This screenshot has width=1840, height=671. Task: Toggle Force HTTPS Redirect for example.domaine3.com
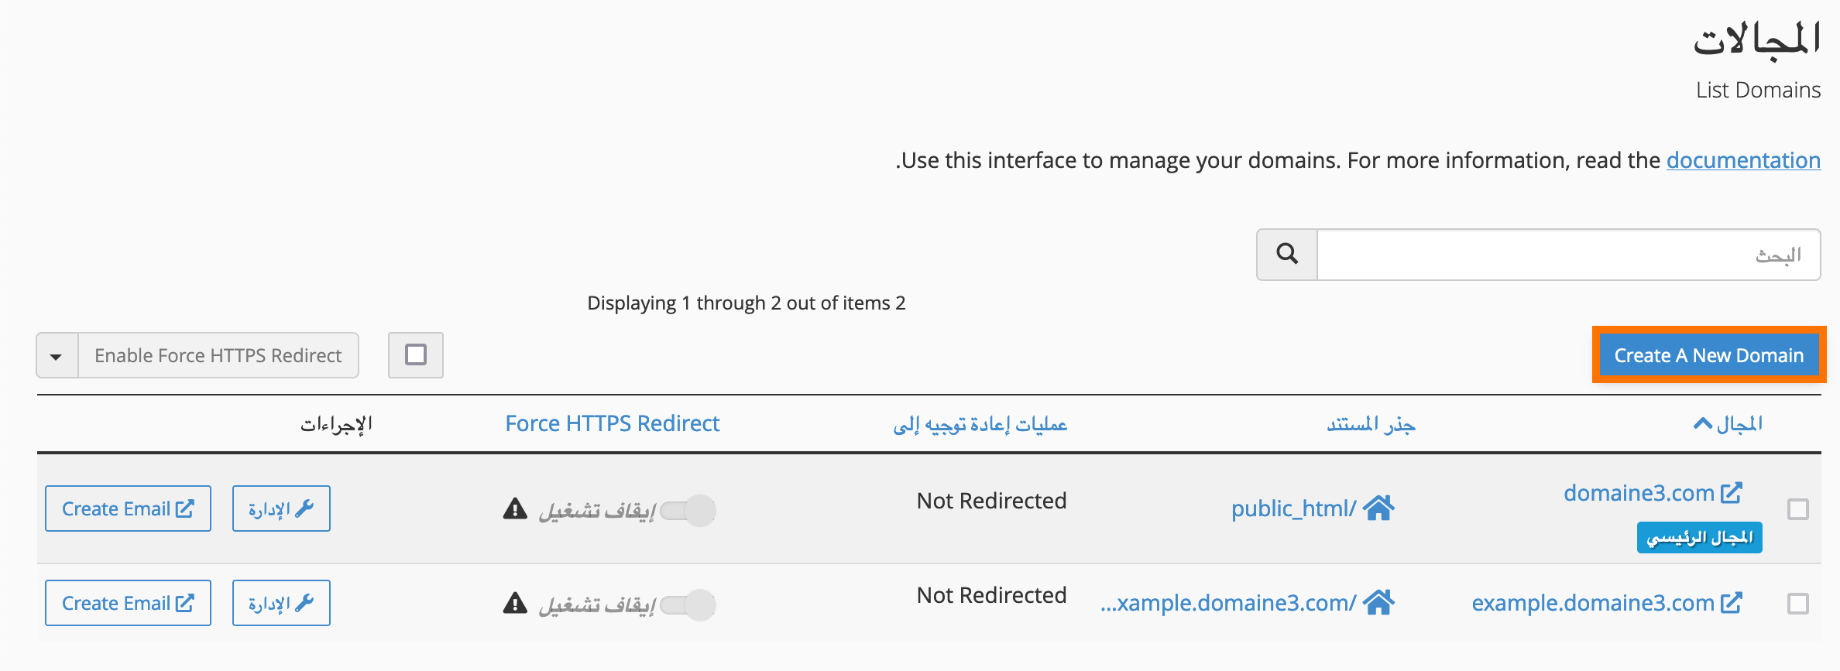click(x=688, y=604)
